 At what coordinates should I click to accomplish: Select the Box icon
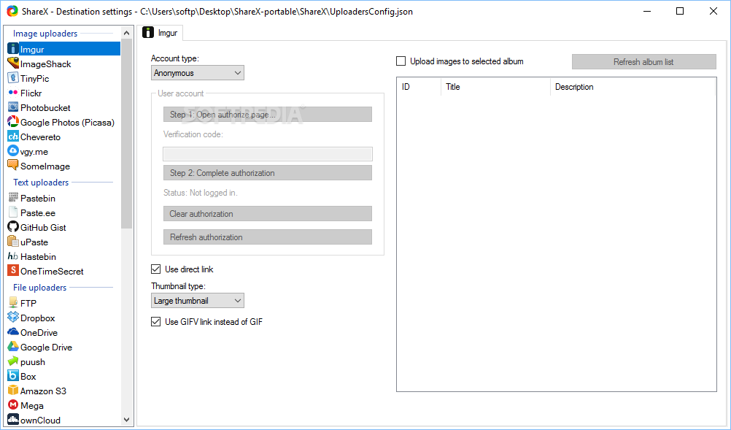(x=13, y=376)
